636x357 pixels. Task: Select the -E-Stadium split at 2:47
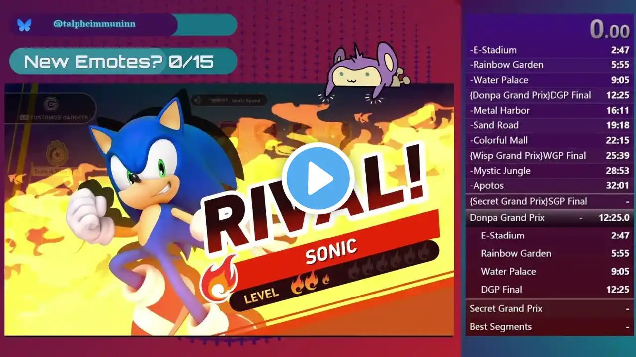click(550, 50)
